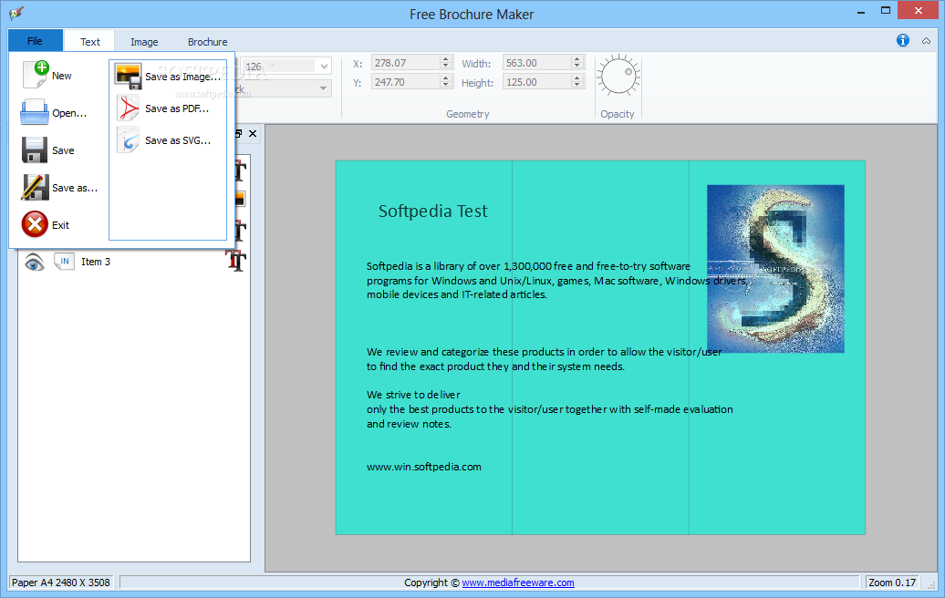Click the Opacity dial control
The image size is (945, 598).
pos(618,76)
